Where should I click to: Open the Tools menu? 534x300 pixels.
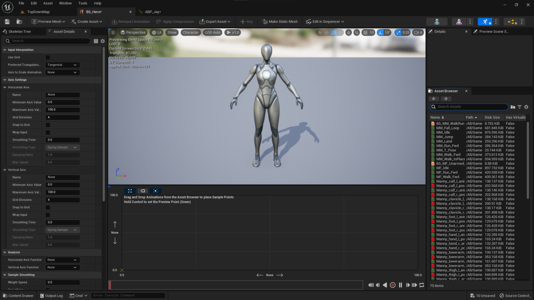[x=83, y=3]
